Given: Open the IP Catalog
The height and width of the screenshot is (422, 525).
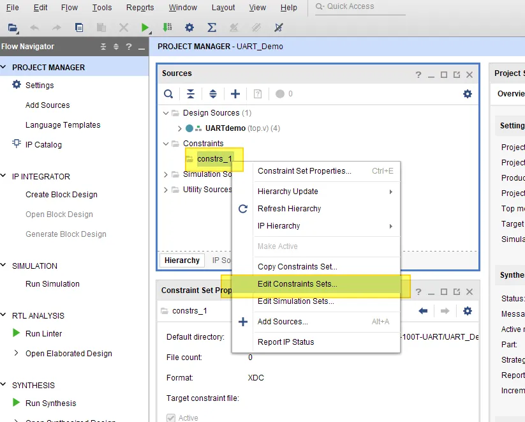Looking at the screenshot, I should pyautogui.click(x=43, y=145).
